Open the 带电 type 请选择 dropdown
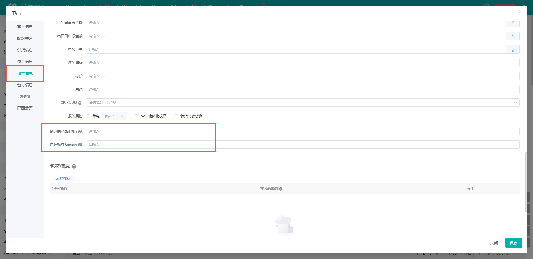533x259 pixels. [114, 116]
